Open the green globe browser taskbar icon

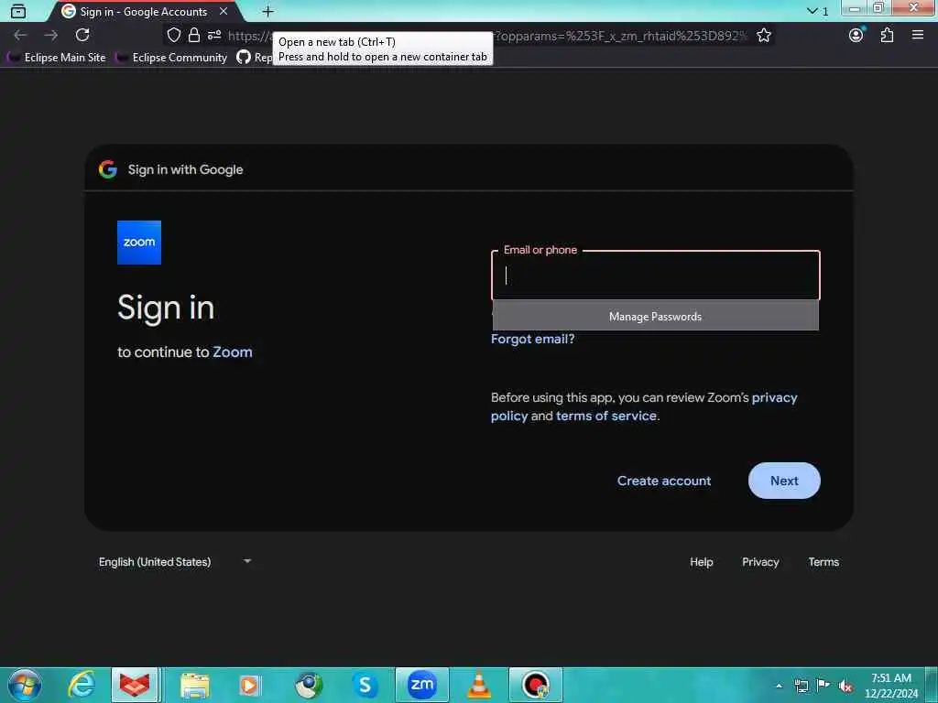click(309, 685)
